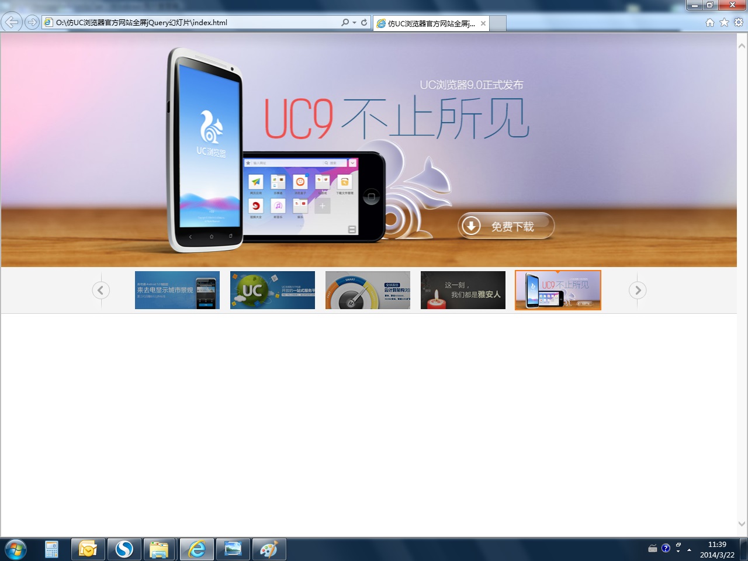
Task: Open Paint palette taskbar icon
Action: pyautogui.click(x=269, y=550)
